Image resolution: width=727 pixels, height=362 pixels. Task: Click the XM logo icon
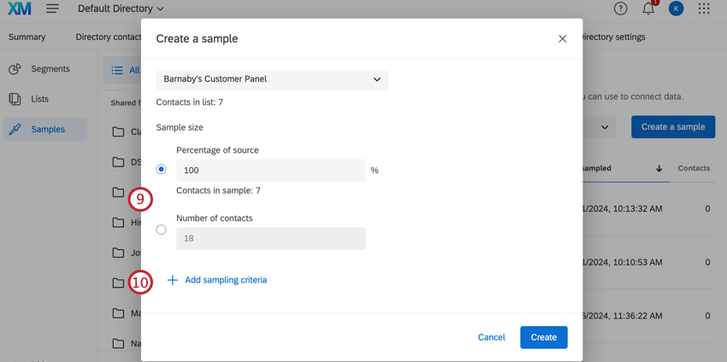click(x=19, y=9)
